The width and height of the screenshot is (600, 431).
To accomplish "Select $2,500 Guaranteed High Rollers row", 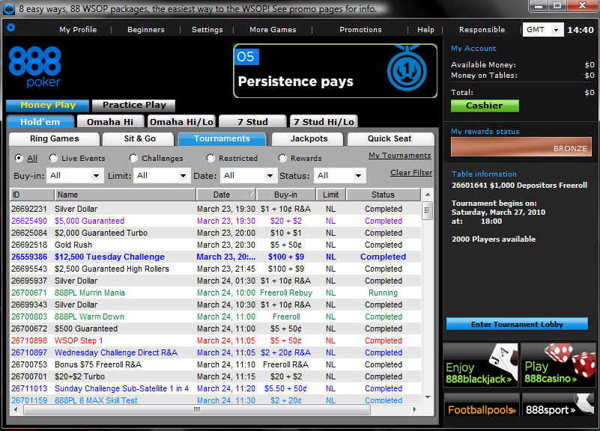I will tap(216, 269).
